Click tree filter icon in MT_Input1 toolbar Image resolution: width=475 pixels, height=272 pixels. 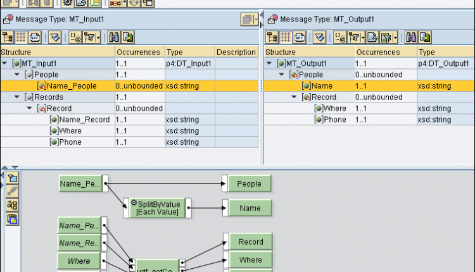[x=89, y=37]
